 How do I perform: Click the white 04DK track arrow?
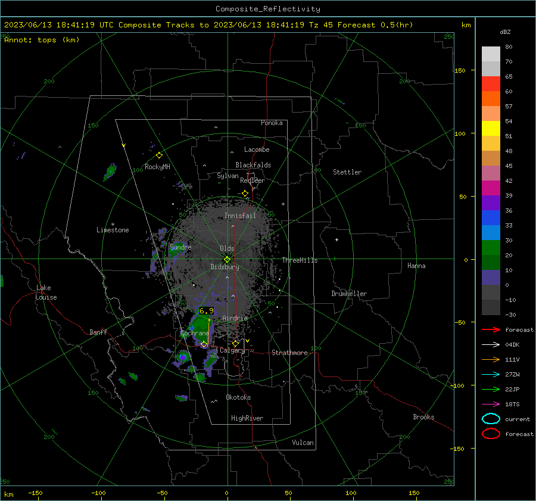pyautogui.click(x=491, y=345)
